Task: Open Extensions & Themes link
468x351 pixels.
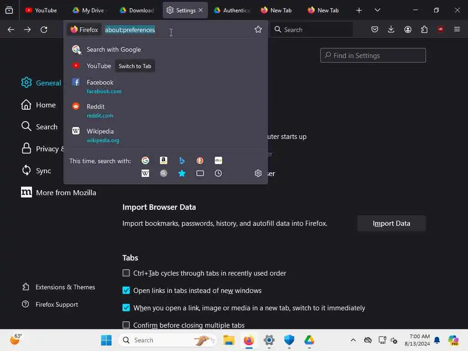Action: (x=59, y=287)
